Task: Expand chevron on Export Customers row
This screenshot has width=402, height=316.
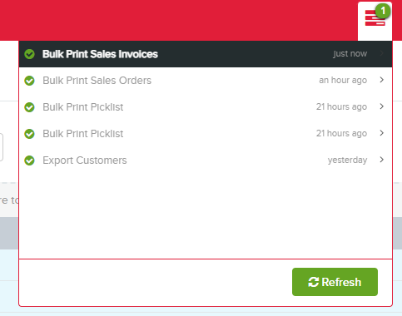Action: point(382,160)
